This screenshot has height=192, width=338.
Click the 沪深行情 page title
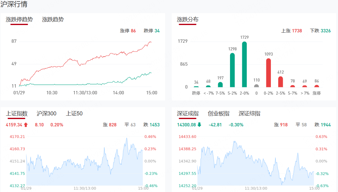point(14,4)
